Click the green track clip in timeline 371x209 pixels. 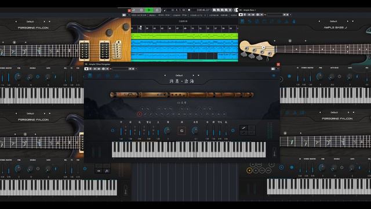184,36
